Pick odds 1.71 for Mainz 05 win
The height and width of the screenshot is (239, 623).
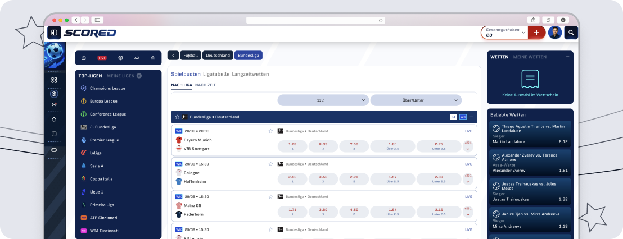coord(292,212)
